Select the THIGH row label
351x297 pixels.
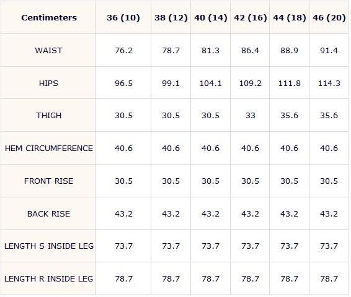pos(48,116)
